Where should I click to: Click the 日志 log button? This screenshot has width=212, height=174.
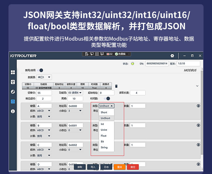pyautogui.click(x=106, y=167)
